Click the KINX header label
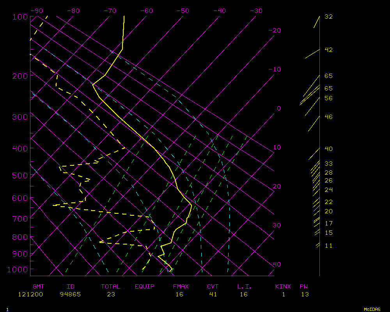The height and width of the screenshot is (312, 390). point(284,287)
